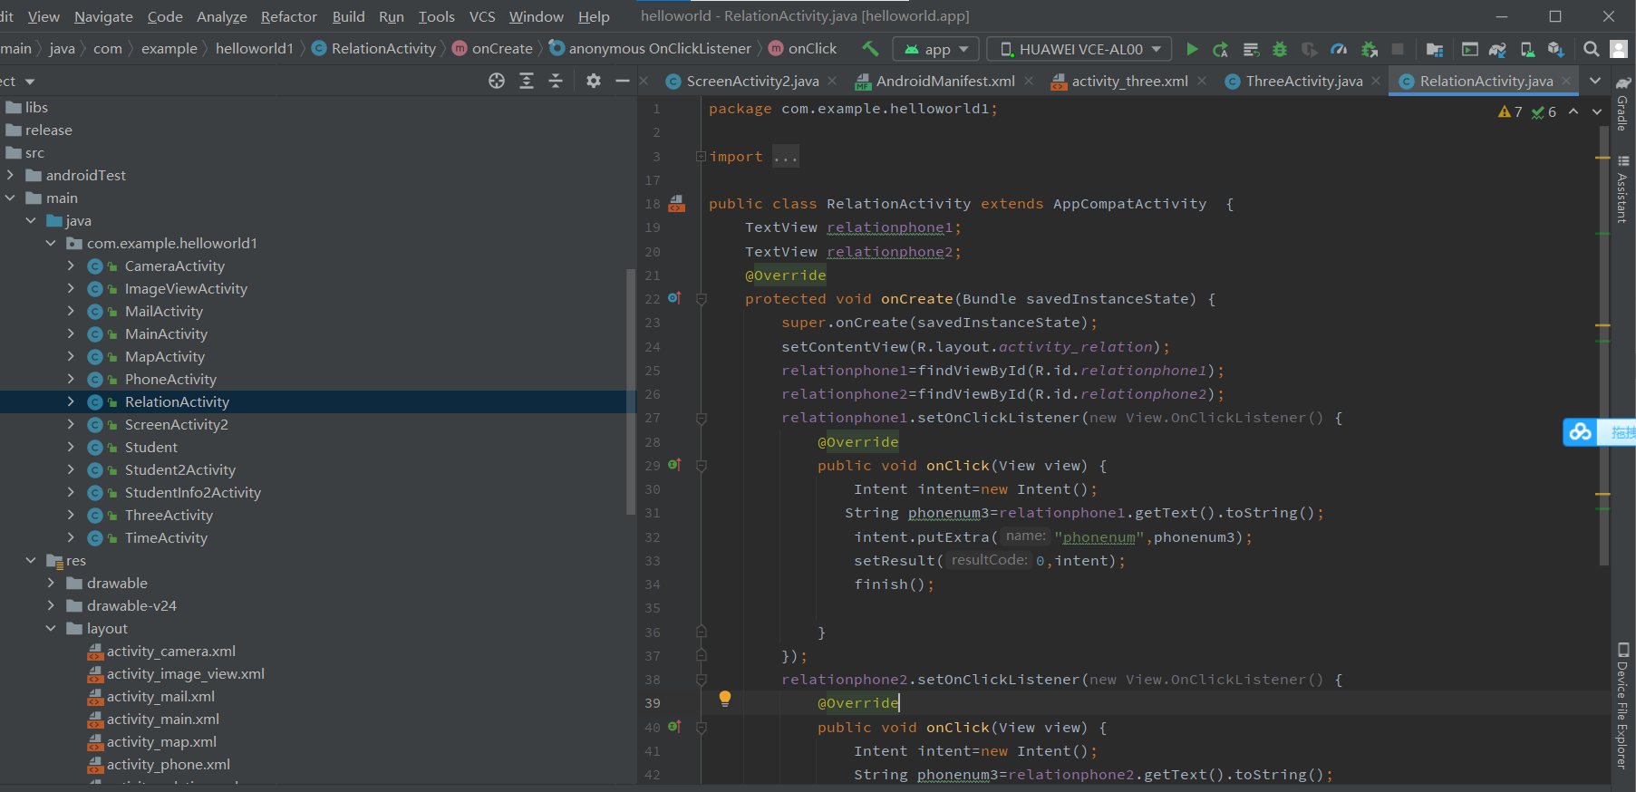Click the Apply Code Changes icon

tap(1251, 49)
